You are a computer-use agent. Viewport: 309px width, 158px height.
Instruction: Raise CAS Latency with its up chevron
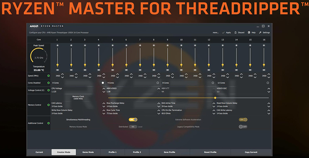[x=103, y=103]
